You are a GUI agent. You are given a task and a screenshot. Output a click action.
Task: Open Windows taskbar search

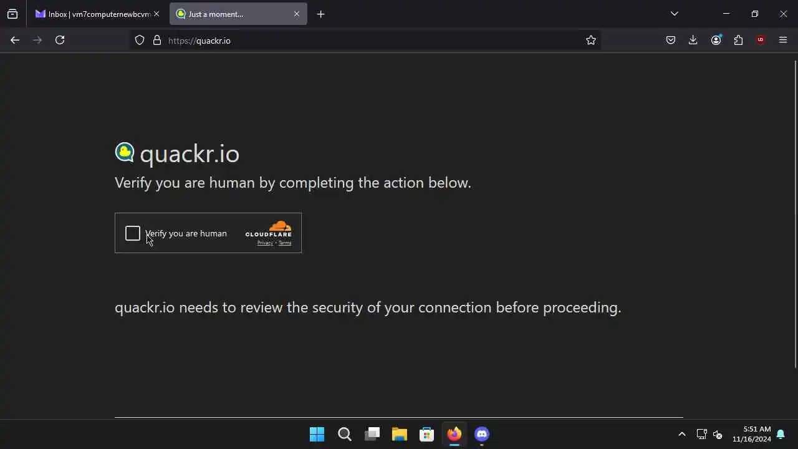345,434
